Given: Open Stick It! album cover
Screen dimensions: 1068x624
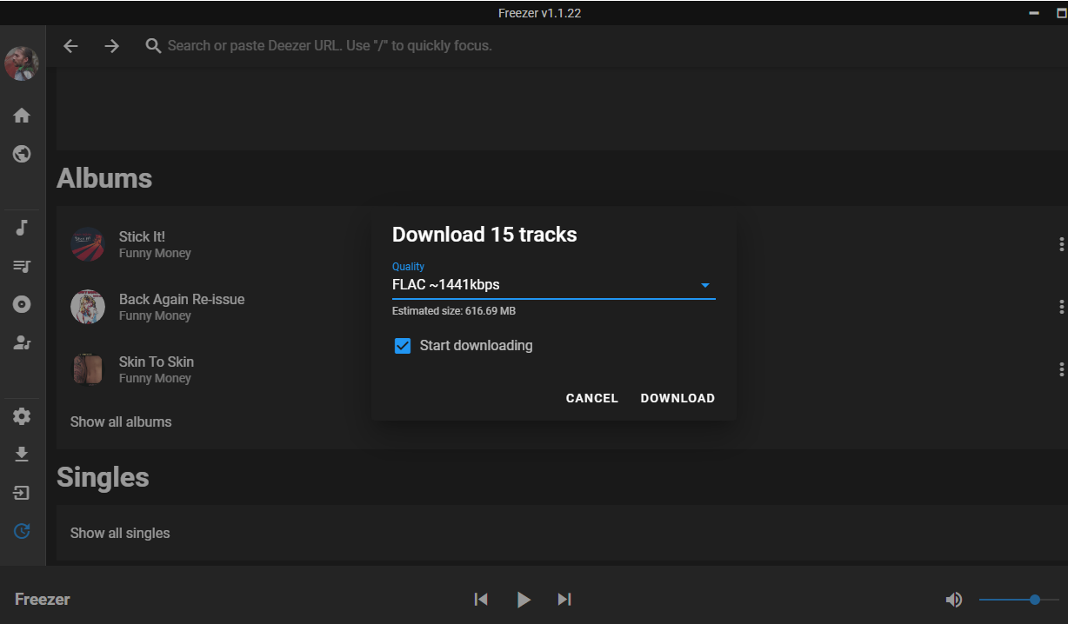Looking at the screenshot, I should 88,244.
